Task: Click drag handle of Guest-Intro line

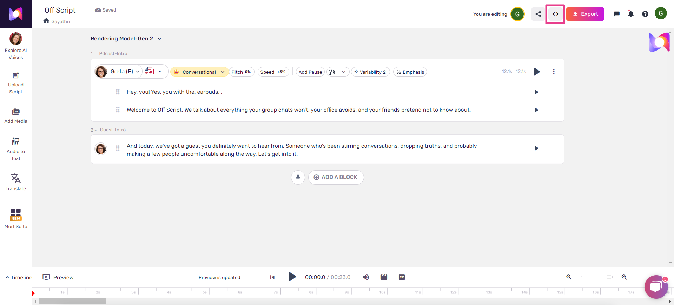Action: pyautogui.click(x=118, y=148)
